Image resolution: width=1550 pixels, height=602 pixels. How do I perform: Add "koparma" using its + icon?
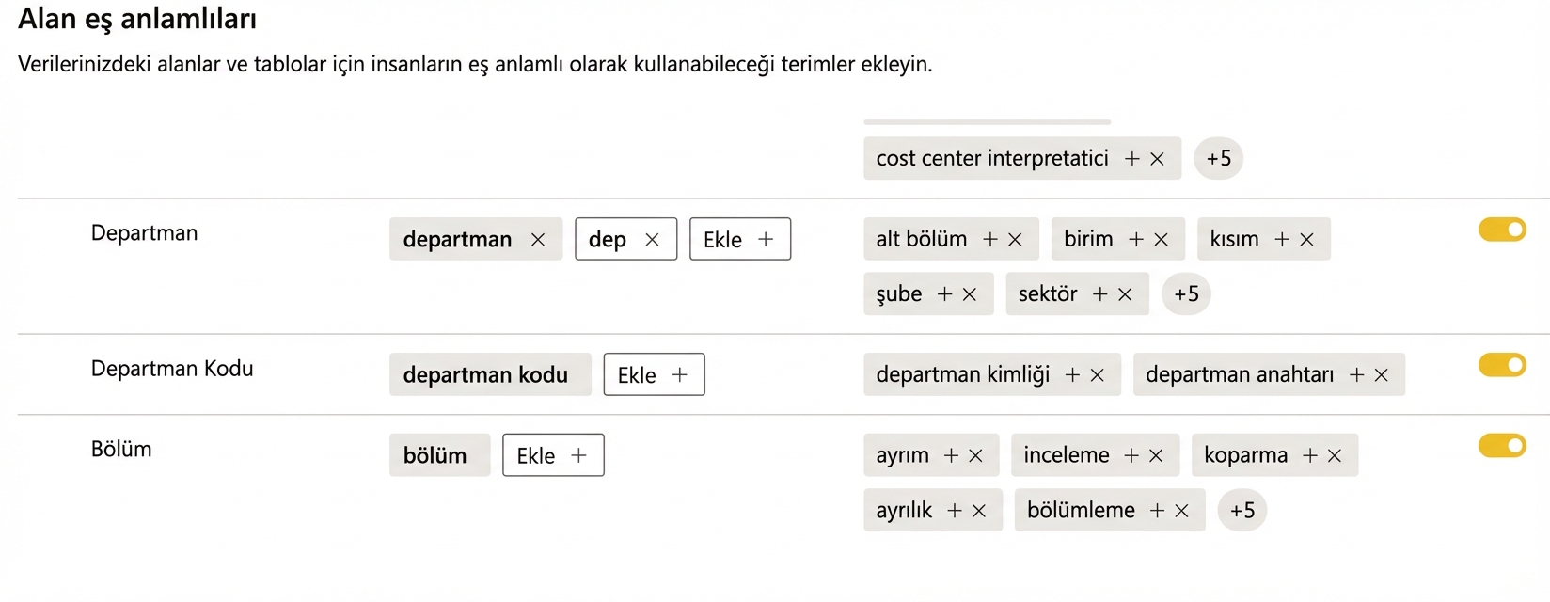click(1312, 454)
